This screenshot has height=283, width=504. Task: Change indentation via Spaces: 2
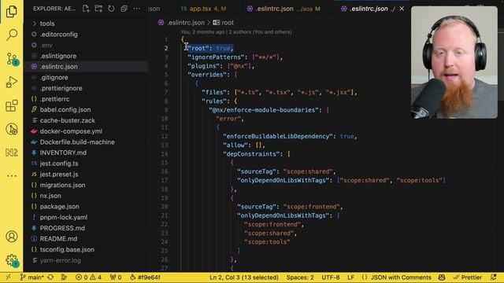coord(300,277)
